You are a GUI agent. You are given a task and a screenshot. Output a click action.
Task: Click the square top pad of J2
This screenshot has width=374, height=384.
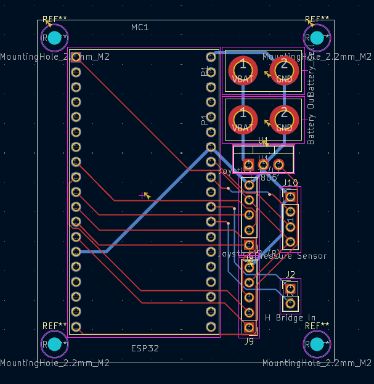[291, 288]
